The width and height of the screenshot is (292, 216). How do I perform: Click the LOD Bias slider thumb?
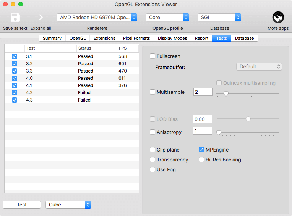coord(248,119)
